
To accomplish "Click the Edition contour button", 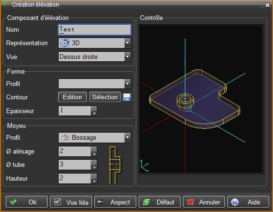I will click(x=72, y=97).
